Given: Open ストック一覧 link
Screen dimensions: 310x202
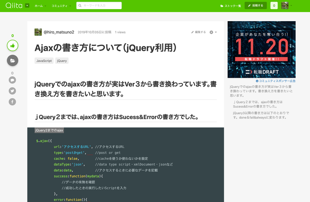Looking at the screenshot, I should (230, 6).
